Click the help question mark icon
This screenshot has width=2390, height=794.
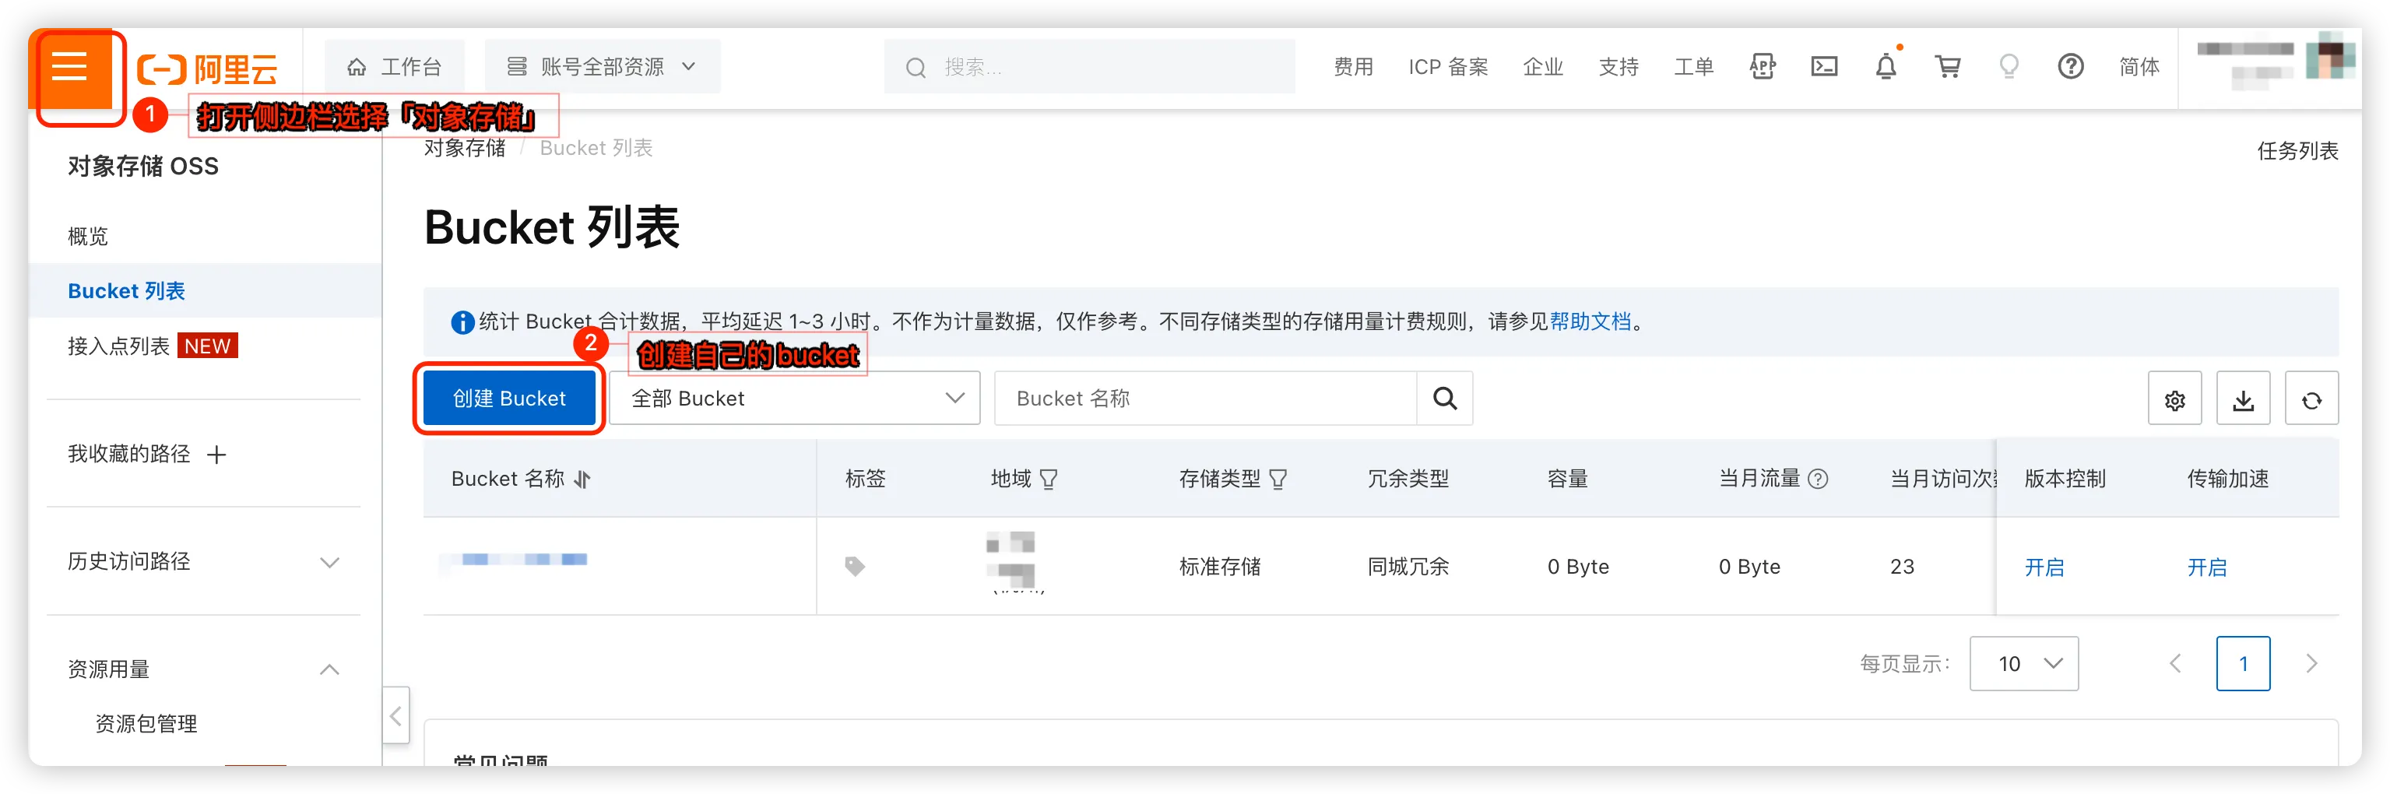[2070, 67]
